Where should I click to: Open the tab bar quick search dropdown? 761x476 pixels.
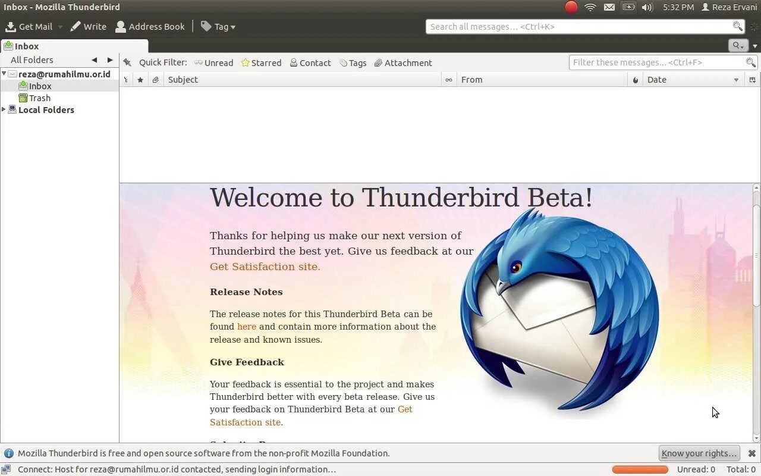pos(738,46)
